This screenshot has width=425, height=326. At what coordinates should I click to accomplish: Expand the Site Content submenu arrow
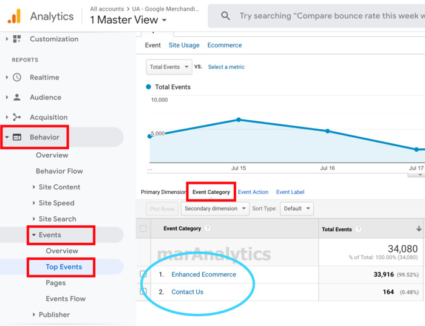[34, 187]
